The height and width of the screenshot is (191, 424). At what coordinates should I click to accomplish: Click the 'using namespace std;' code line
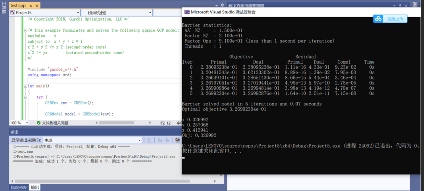[49, 75]
